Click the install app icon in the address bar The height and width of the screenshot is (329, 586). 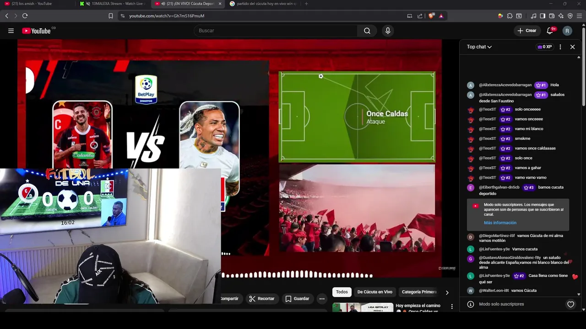[x=409, y=16]
